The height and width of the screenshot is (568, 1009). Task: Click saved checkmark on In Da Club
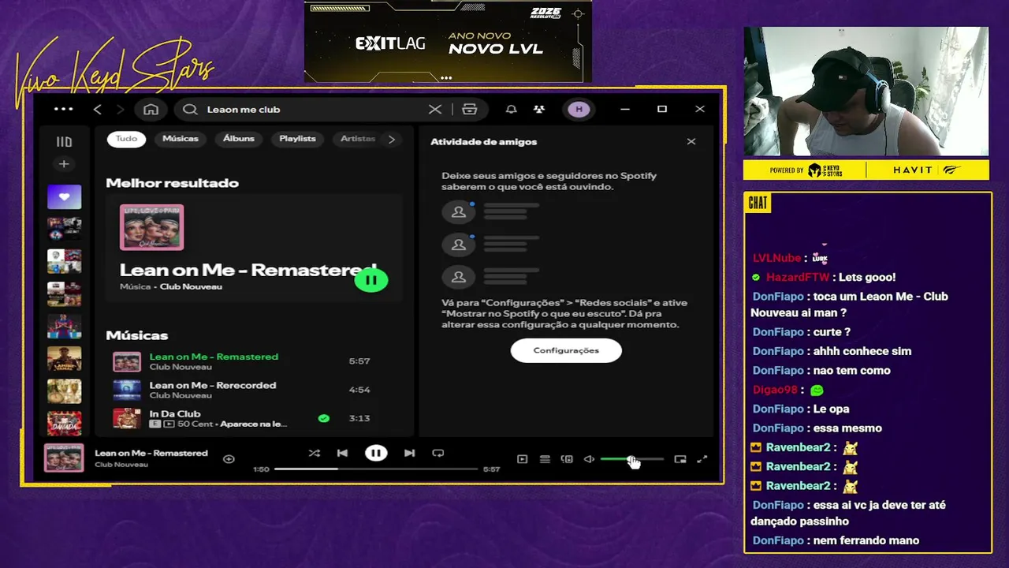[x=324, y=418]
